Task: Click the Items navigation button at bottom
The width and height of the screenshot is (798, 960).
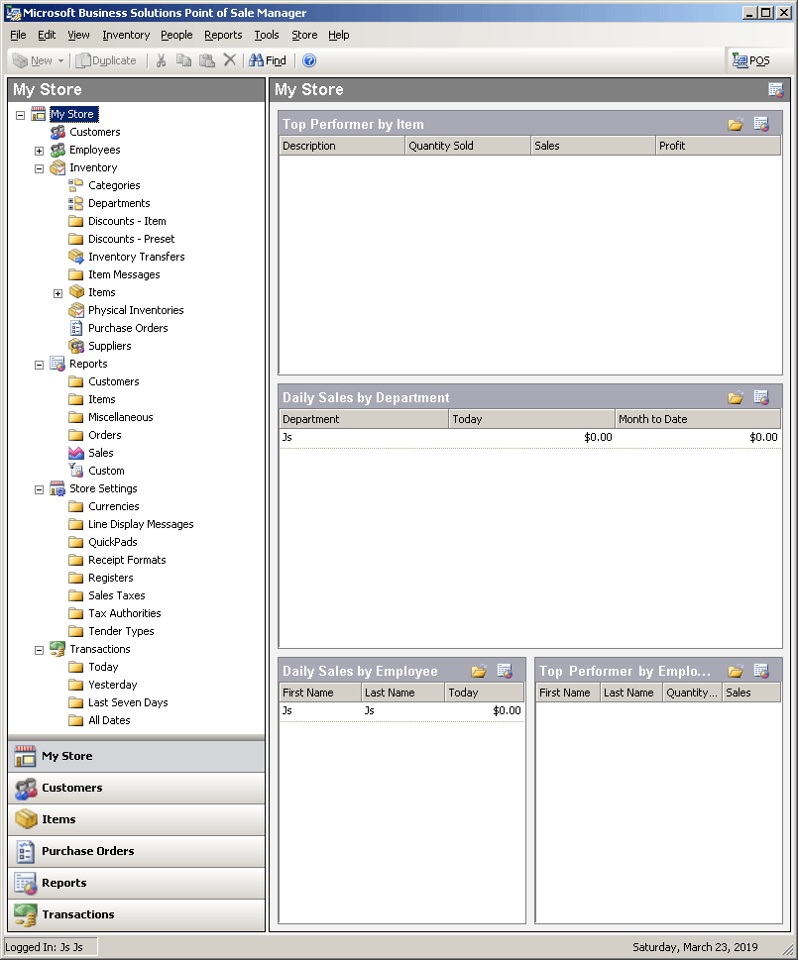Action: click(137, 819)
